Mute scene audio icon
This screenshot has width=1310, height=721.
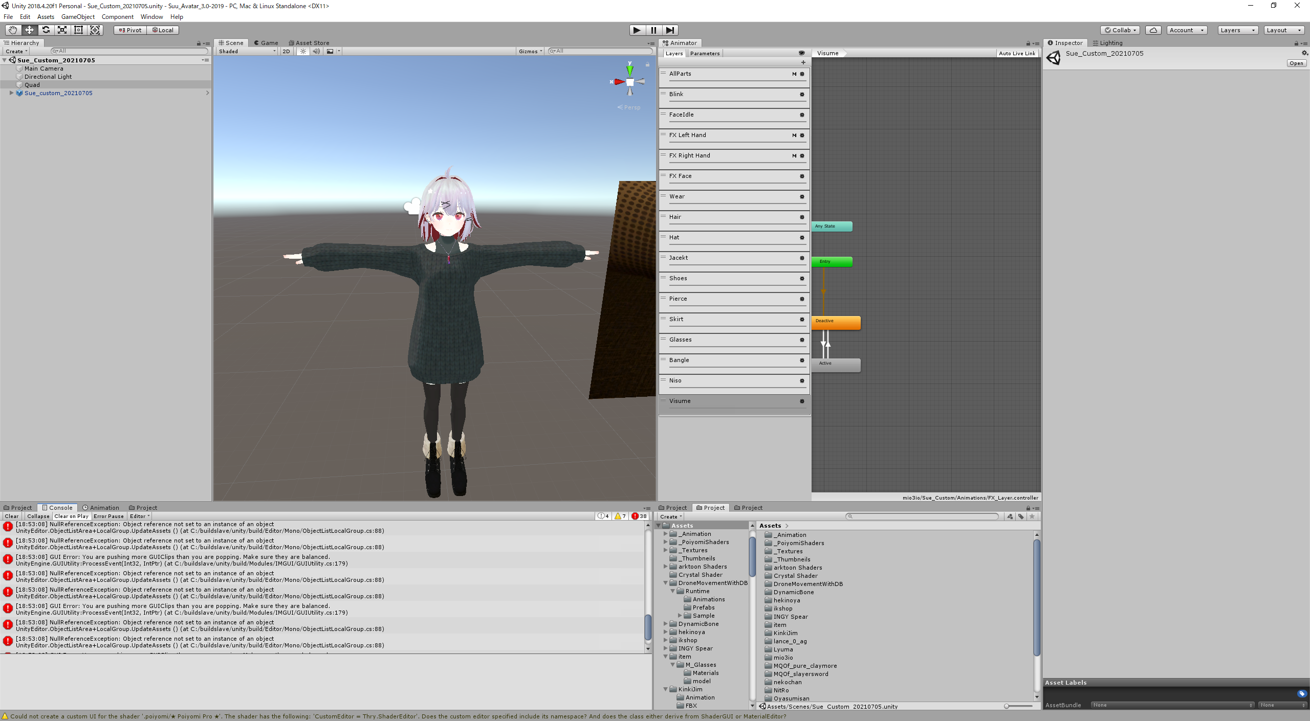pyautogui.click(x=317, y=51)
